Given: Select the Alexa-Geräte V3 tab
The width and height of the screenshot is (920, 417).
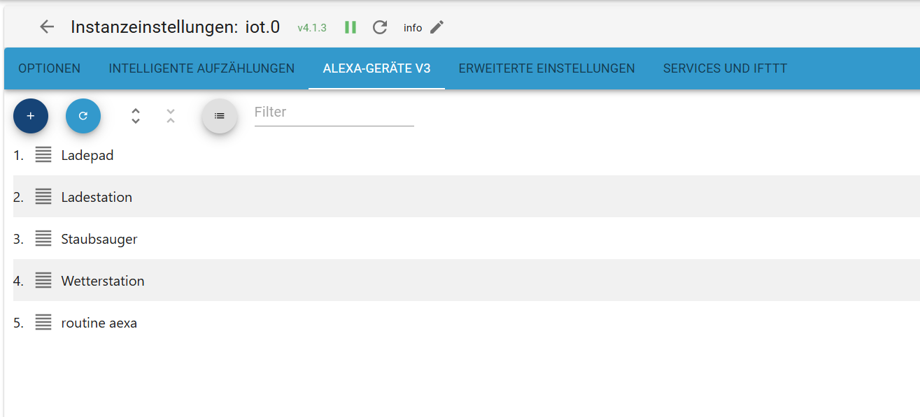Looking at the screenshot, I should pos(376,68).
